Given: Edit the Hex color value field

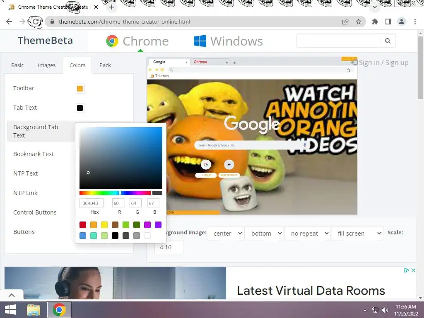Looking at the screenshot, I should tap(92, 203).
